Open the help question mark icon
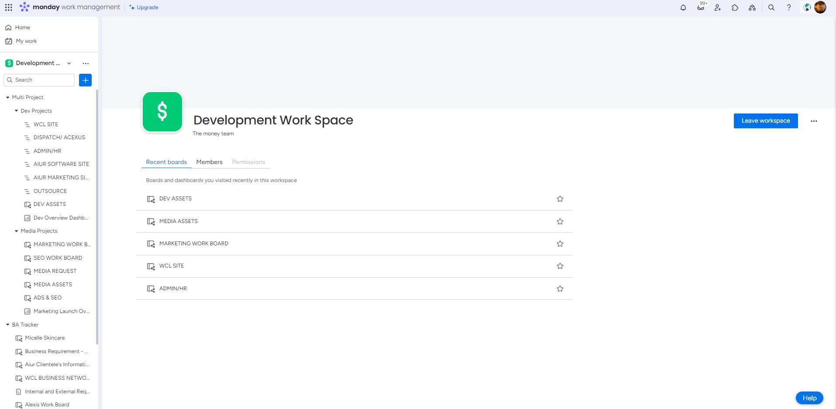 coord(789,7)
